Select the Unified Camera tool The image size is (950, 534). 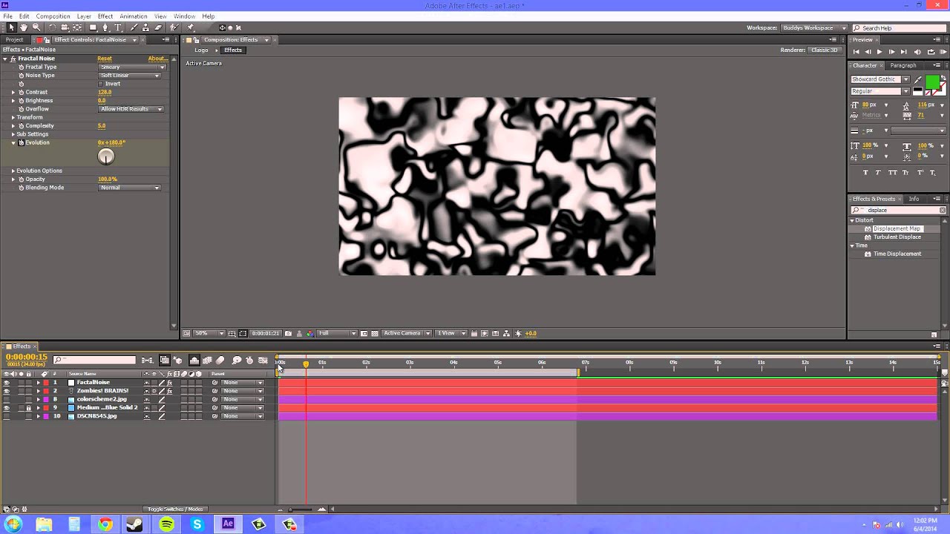[x=65, y=28]
